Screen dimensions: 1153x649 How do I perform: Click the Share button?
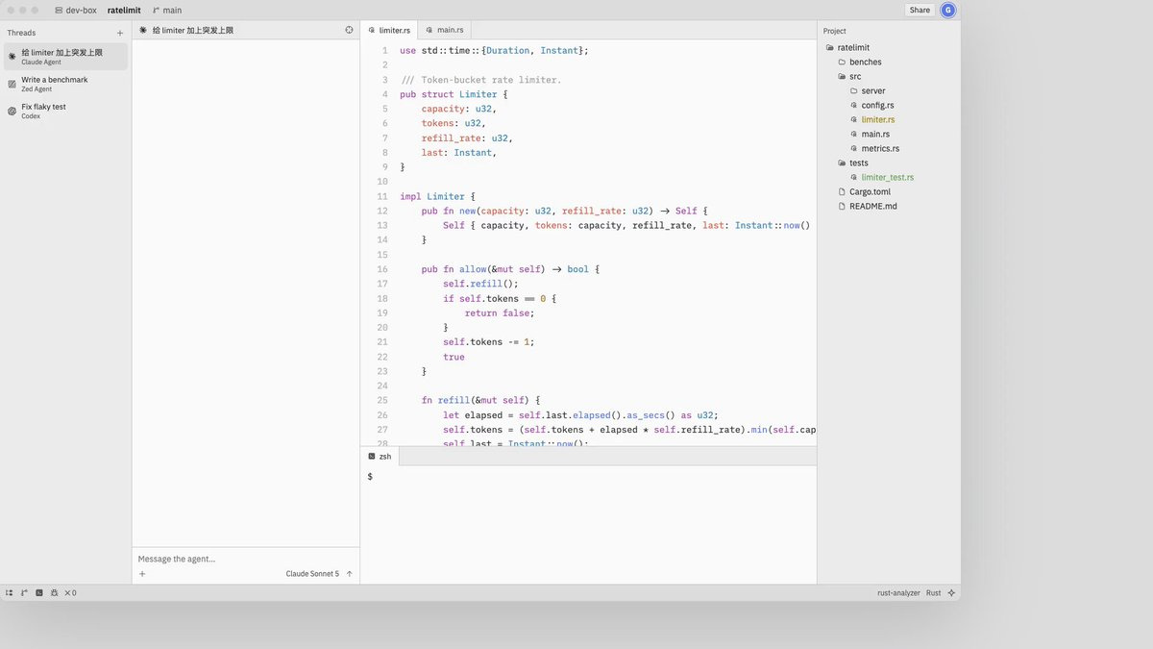click(920, 10)
